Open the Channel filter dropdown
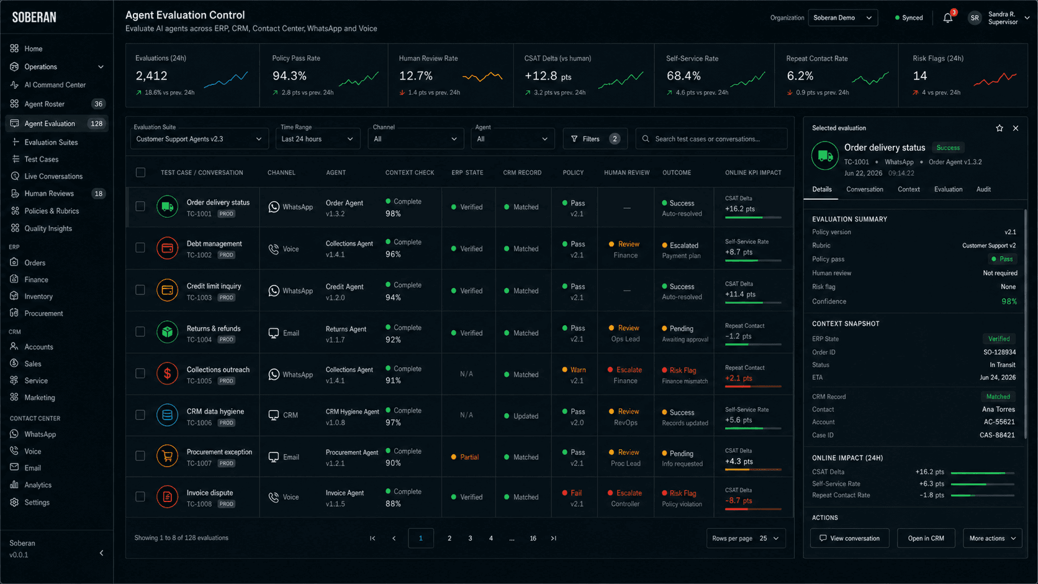The width and height of the screenshot is (1038, 584). click(x=417, y=139)
